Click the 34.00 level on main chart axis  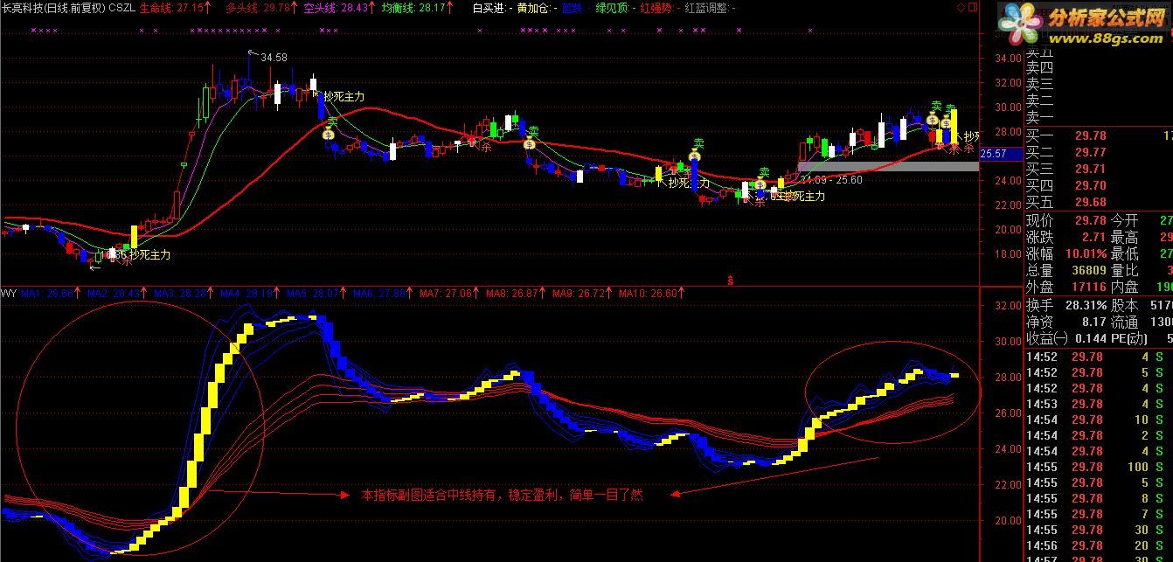tap(1009, 59)
